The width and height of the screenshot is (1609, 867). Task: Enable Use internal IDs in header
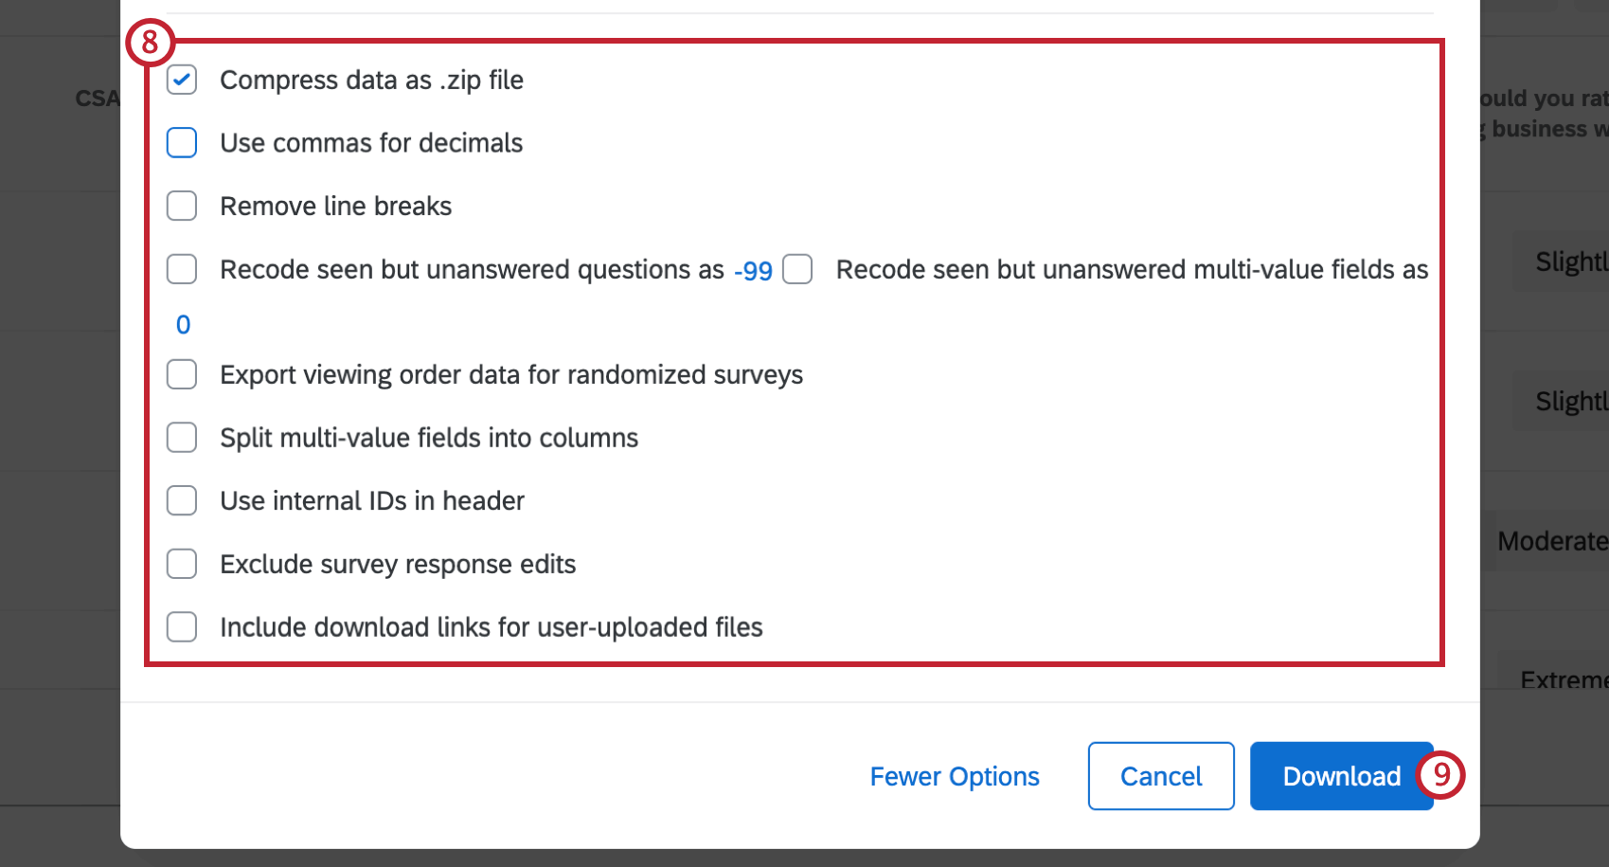click(181, 500)
